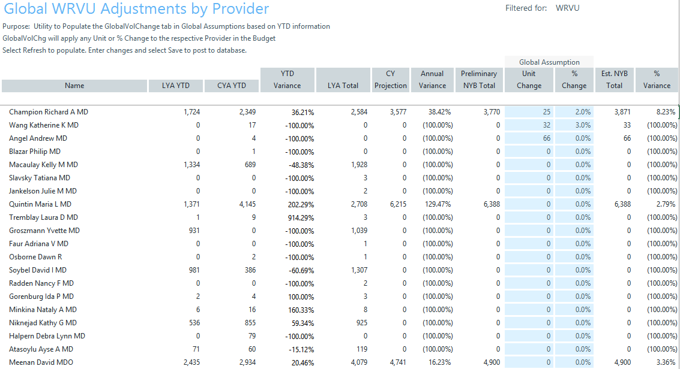680x369 pixels.
Task: Select the YTD Variance column header
Action: click(287, 80)
